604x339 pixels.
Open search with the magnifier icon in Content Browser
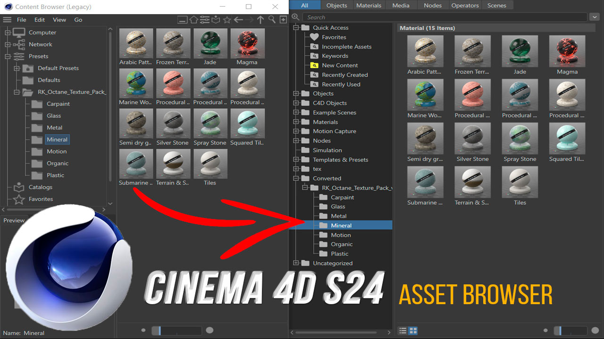(x=272, y=20)
